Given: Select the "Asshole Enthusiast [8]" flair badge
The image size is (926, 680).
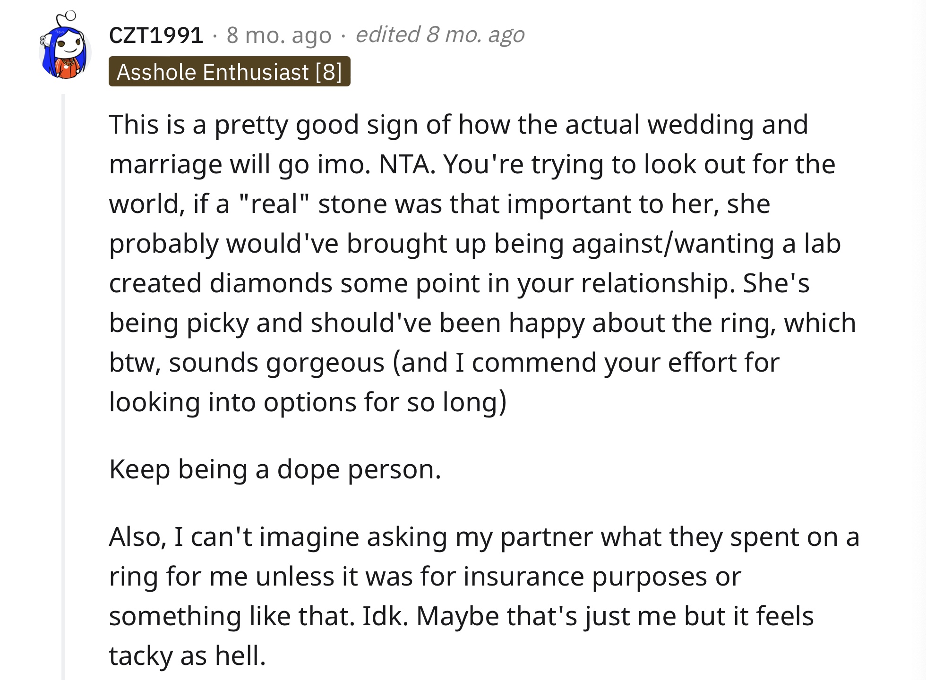Looking at the screenshot, I should [x=230, y=72].
